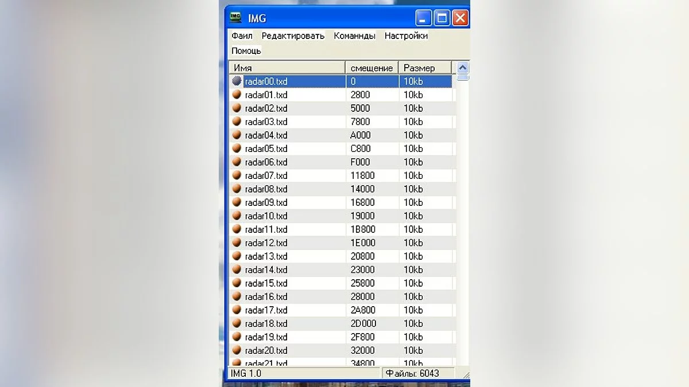
Task: Open the Редактировать menu
Action: coord(293,36)
